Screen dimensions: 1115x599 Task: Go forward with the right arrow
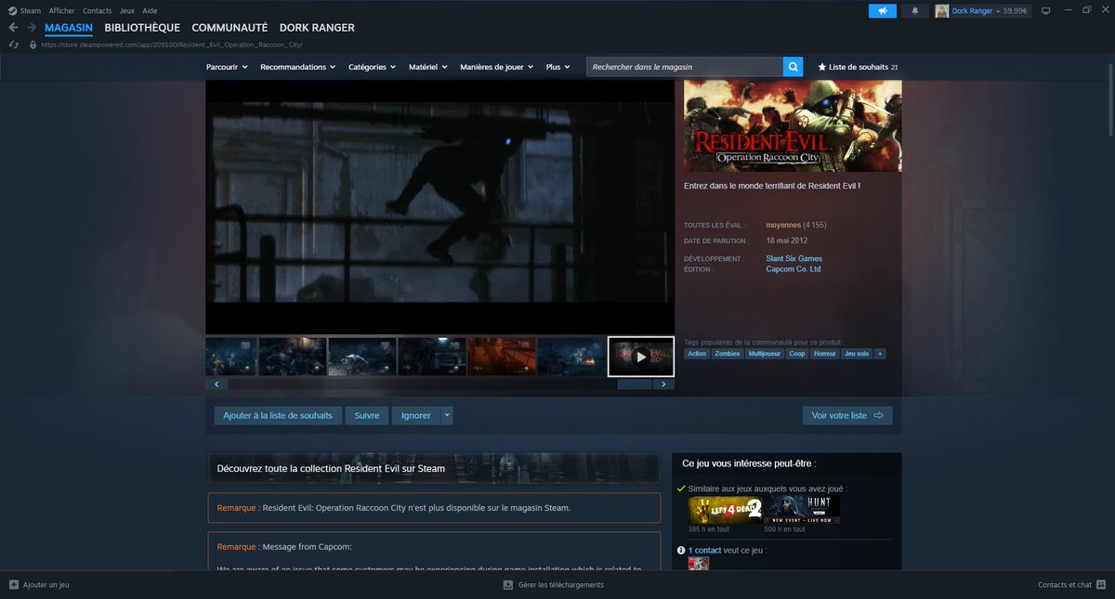pos(32,28)
